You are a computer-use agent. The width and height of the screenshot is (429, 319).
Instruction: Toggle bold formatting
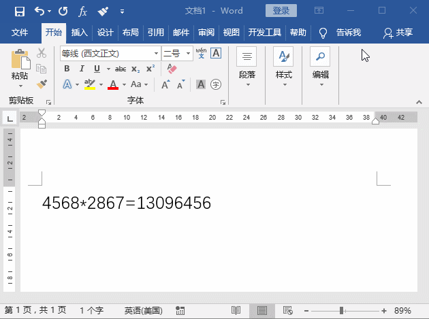point(67,69)
